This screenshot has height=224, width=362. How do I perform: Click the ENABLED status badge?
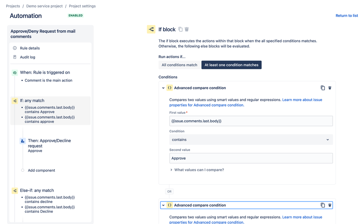[x=75, y=16]
